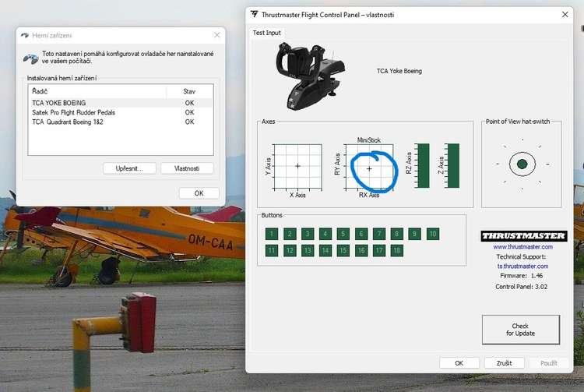Click button indicator 18 in Buttons panel
584x392 pixels.
tap(396, 250)
